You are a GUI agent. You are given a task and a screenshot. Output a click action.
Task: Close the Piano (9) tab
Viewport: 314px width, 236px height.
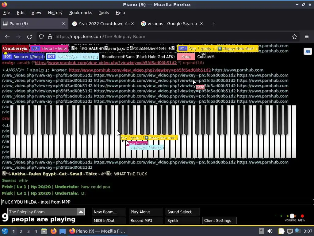pos(63,24)
